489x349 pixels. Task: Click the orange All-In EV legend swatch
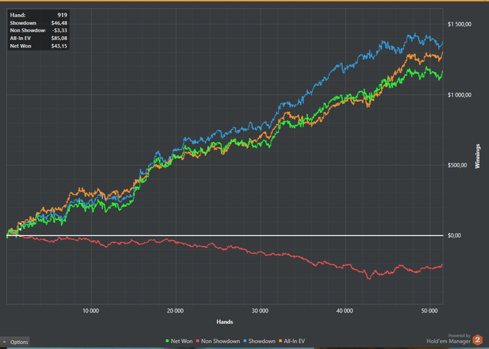click(280, 341)
